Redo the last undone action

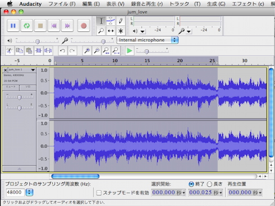[72, 50]
